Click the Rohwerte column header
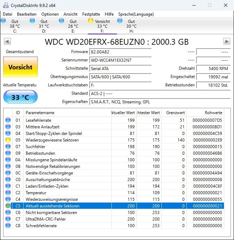 [x=205, y=113]
